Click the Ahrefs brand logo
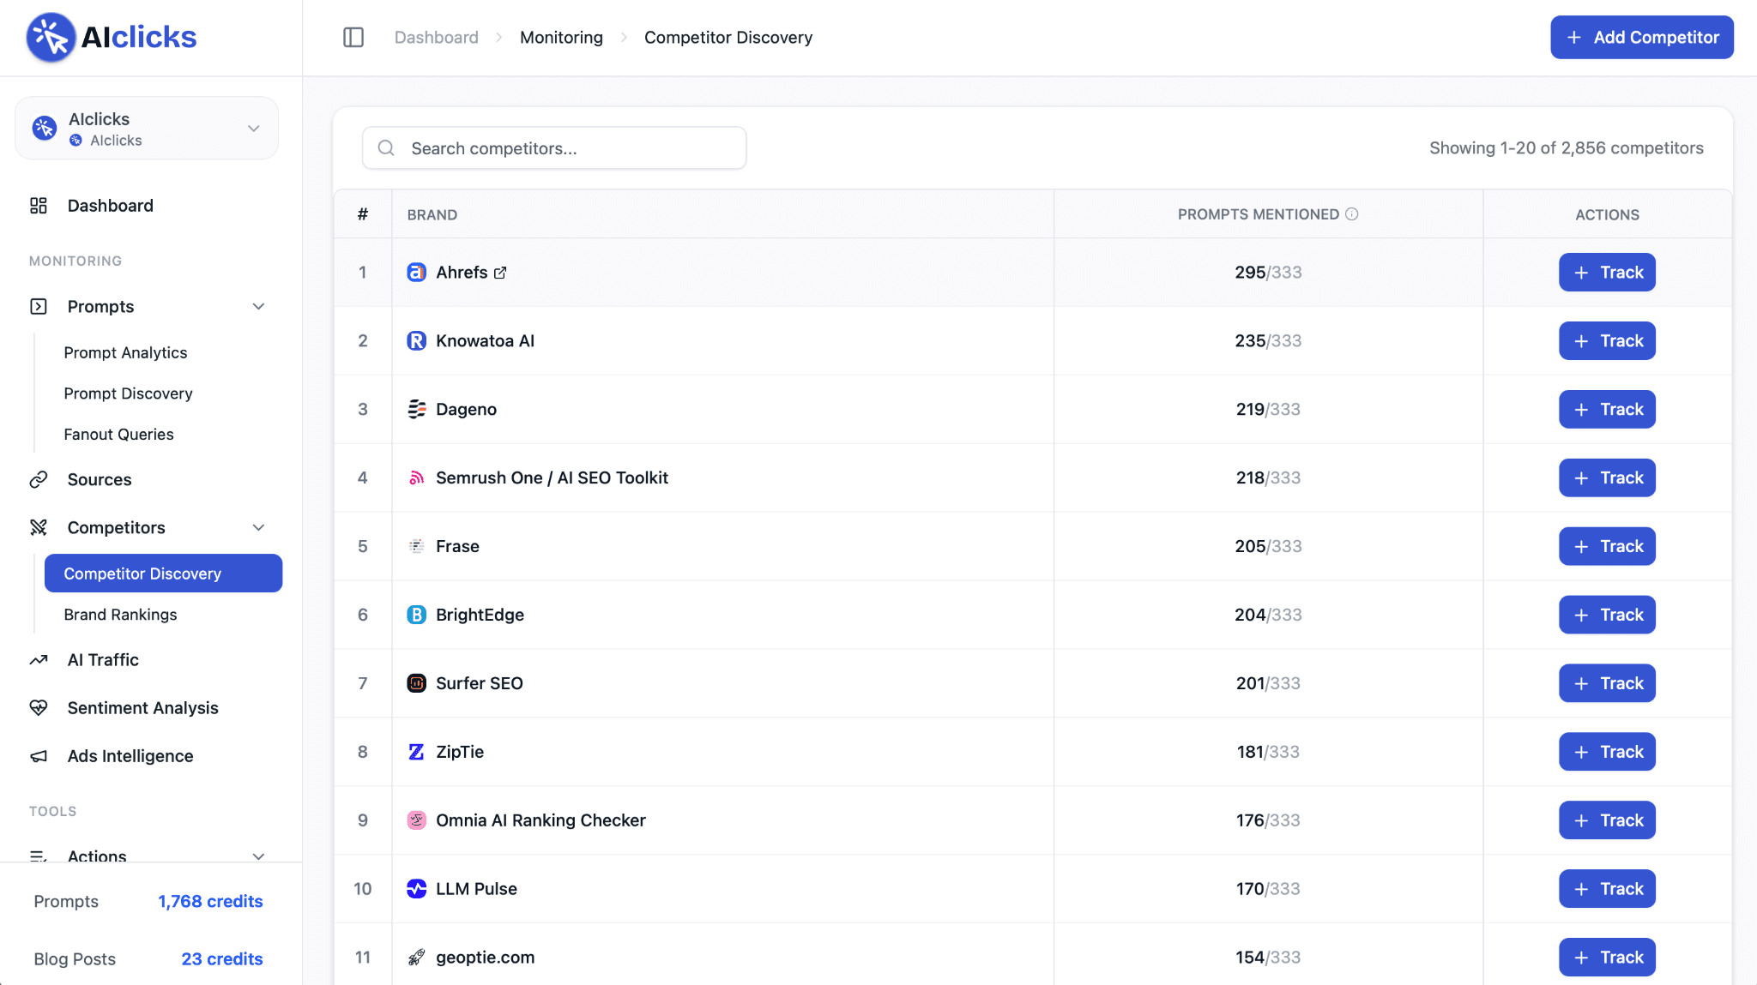This screenshot has height=985, width=1757. [x=416, y=272]
